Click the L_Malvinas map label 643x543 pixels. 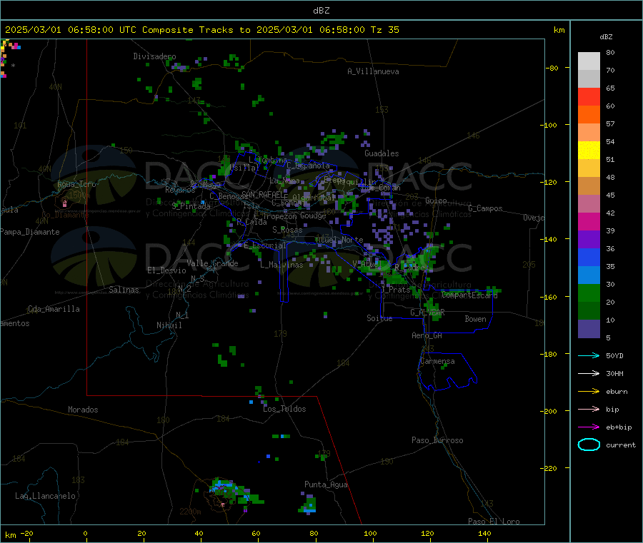pyautogui.click(x=281, y=265)
